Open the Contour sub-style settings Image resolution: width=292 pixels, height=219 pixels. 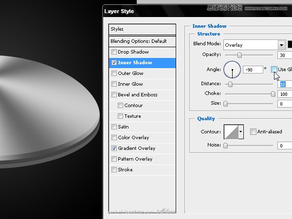(142, 106)
